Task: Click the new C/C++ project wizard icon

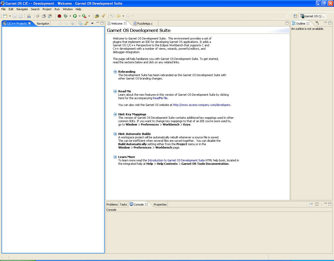Action: coord(44,16)
